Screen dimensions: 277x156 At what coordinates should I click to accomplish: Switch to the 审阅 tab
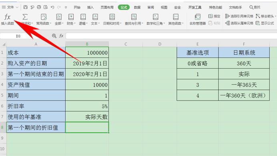(151, 7)
